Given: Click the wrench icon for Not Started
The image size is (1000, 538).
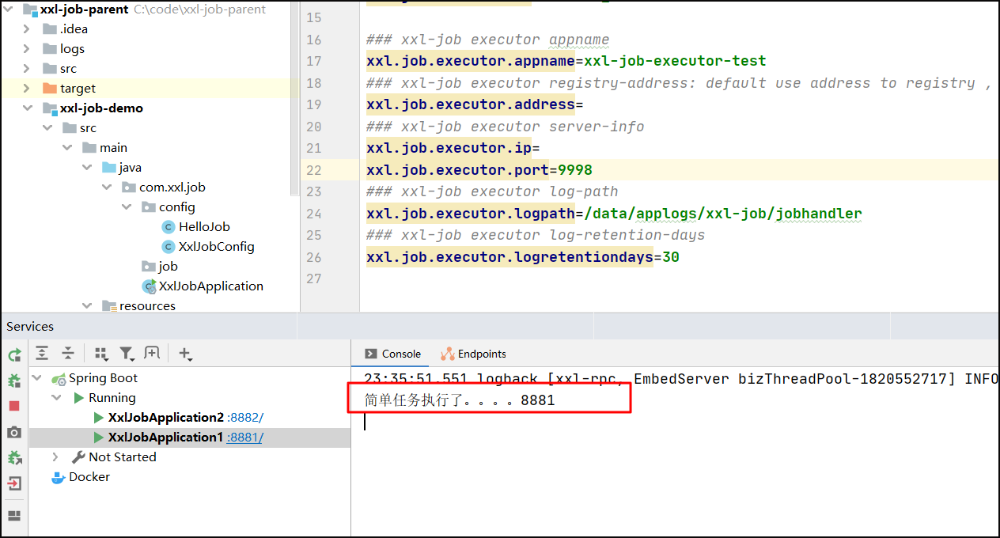Looking at the screenshot, I should pos(78,457).
